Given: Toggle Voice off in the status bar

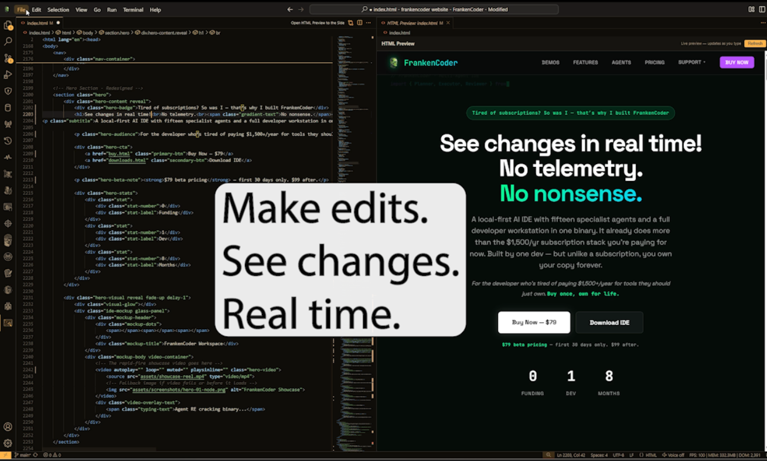Looking at the screenshot, I should (673, 455).
